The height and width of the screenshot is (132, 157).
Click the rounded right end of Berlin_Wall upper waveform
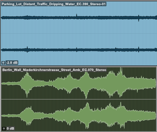pos(155,83)
